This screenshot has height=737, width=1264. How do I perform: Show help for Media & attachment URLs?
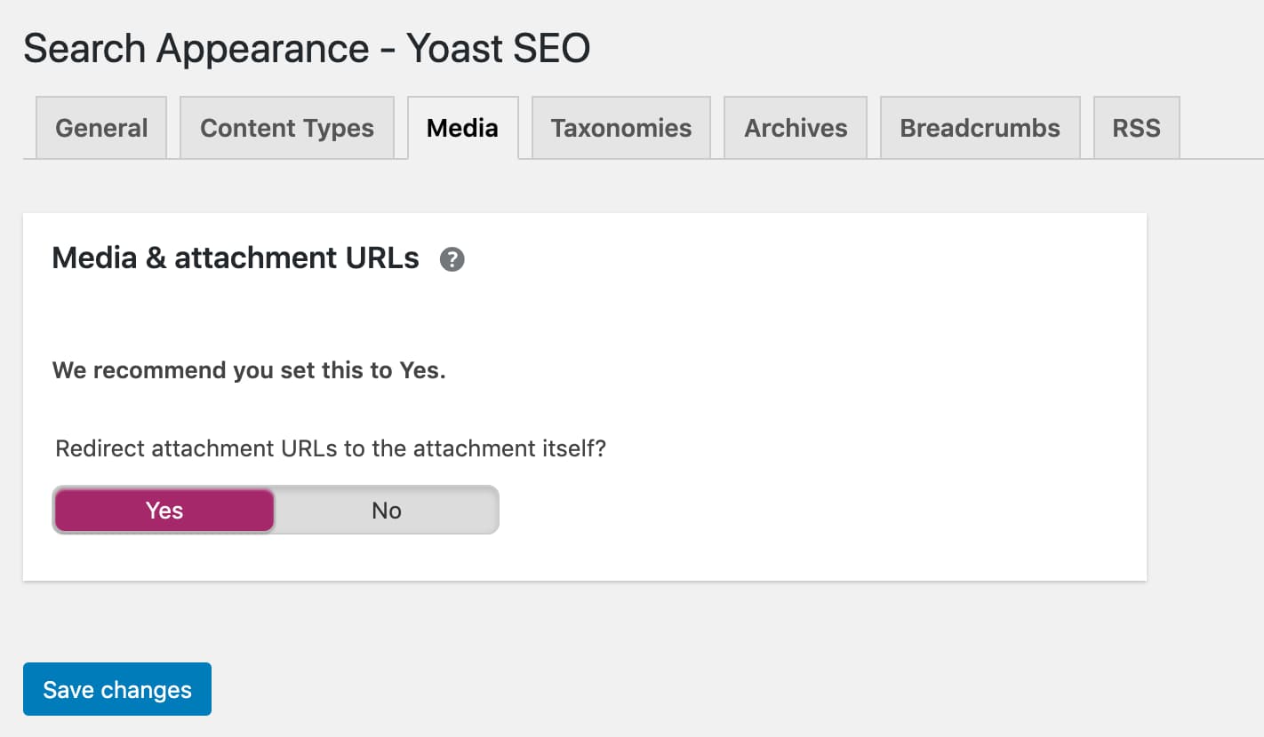[452, 259]
